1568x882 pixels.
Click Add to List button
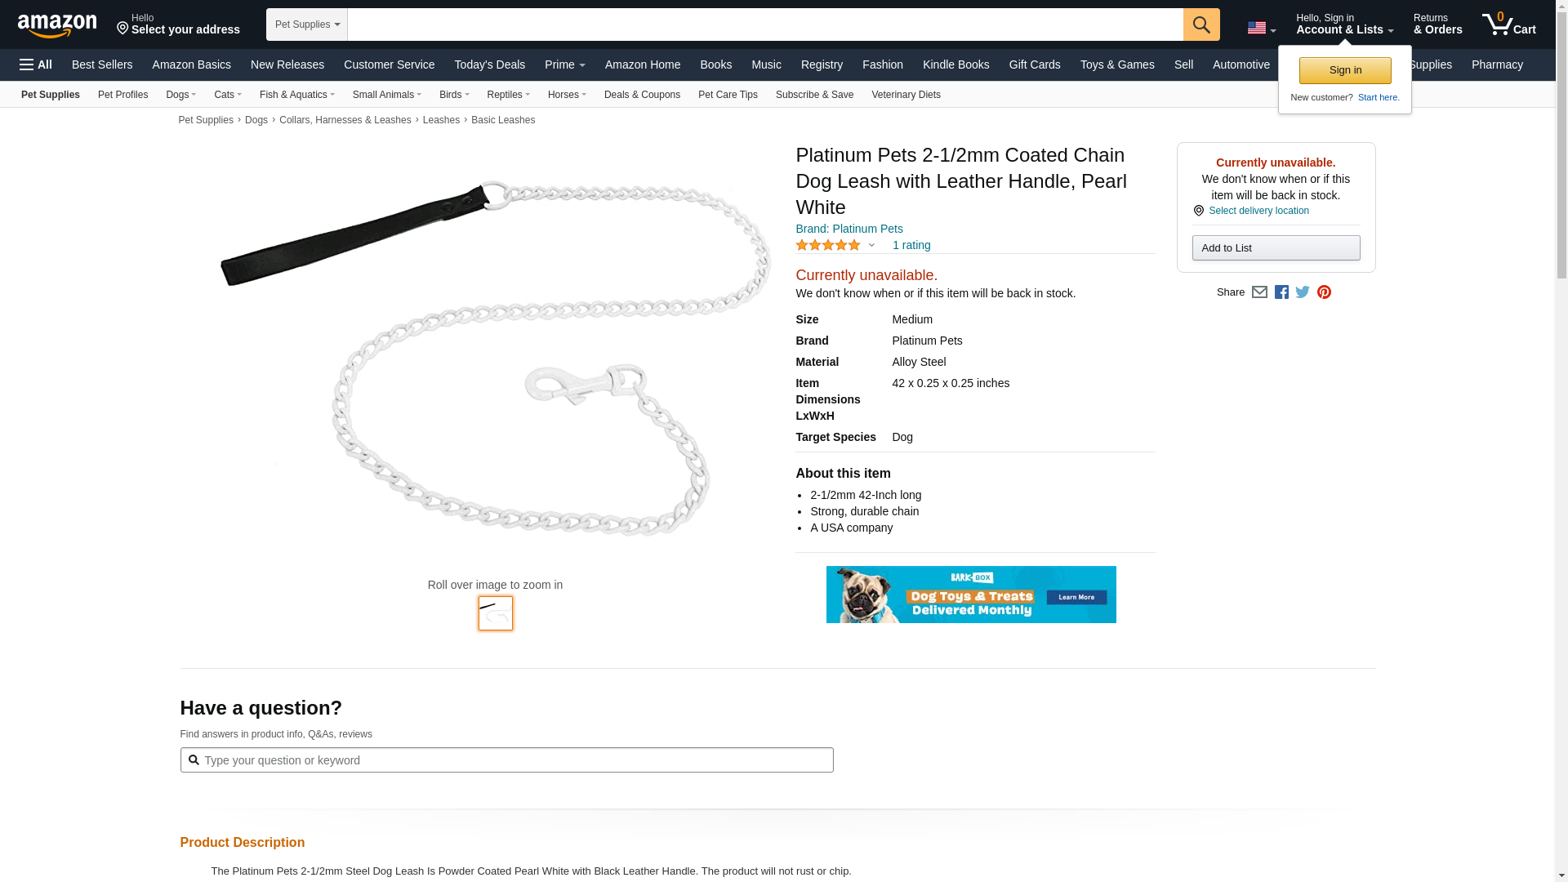pos(1276,248)
